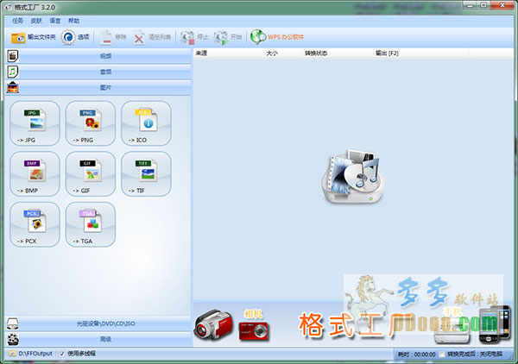Select the -> PNG conversion icon
Viewport: 518px width, 364px height.
90,122
